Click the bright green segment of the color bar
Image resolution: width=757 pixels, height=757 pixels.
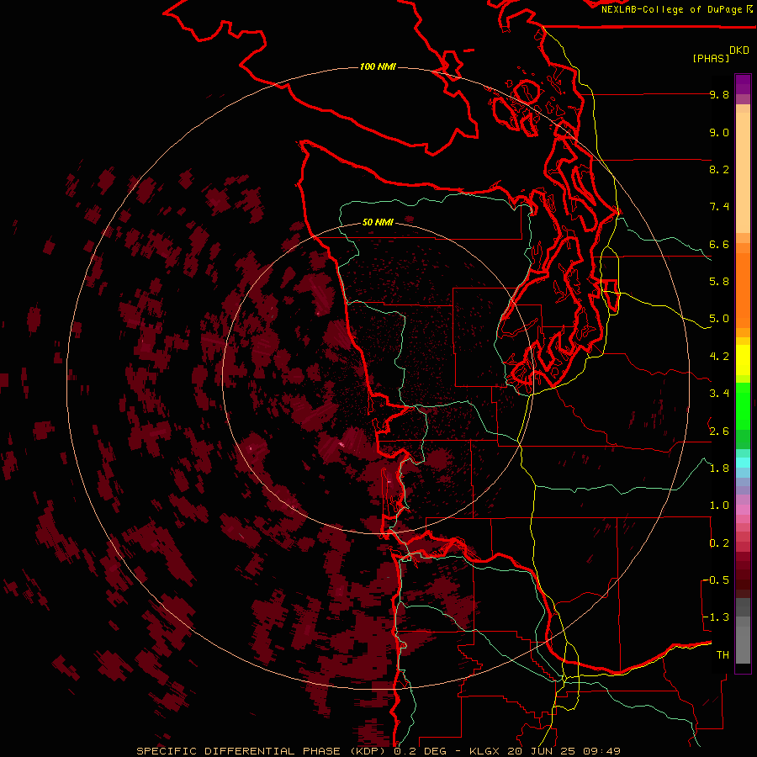pyautogui.click(x=743, y=405)
